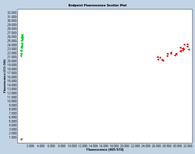
Task: Click the 16.000 tick on the y-axis
Action: click(12, 77)
